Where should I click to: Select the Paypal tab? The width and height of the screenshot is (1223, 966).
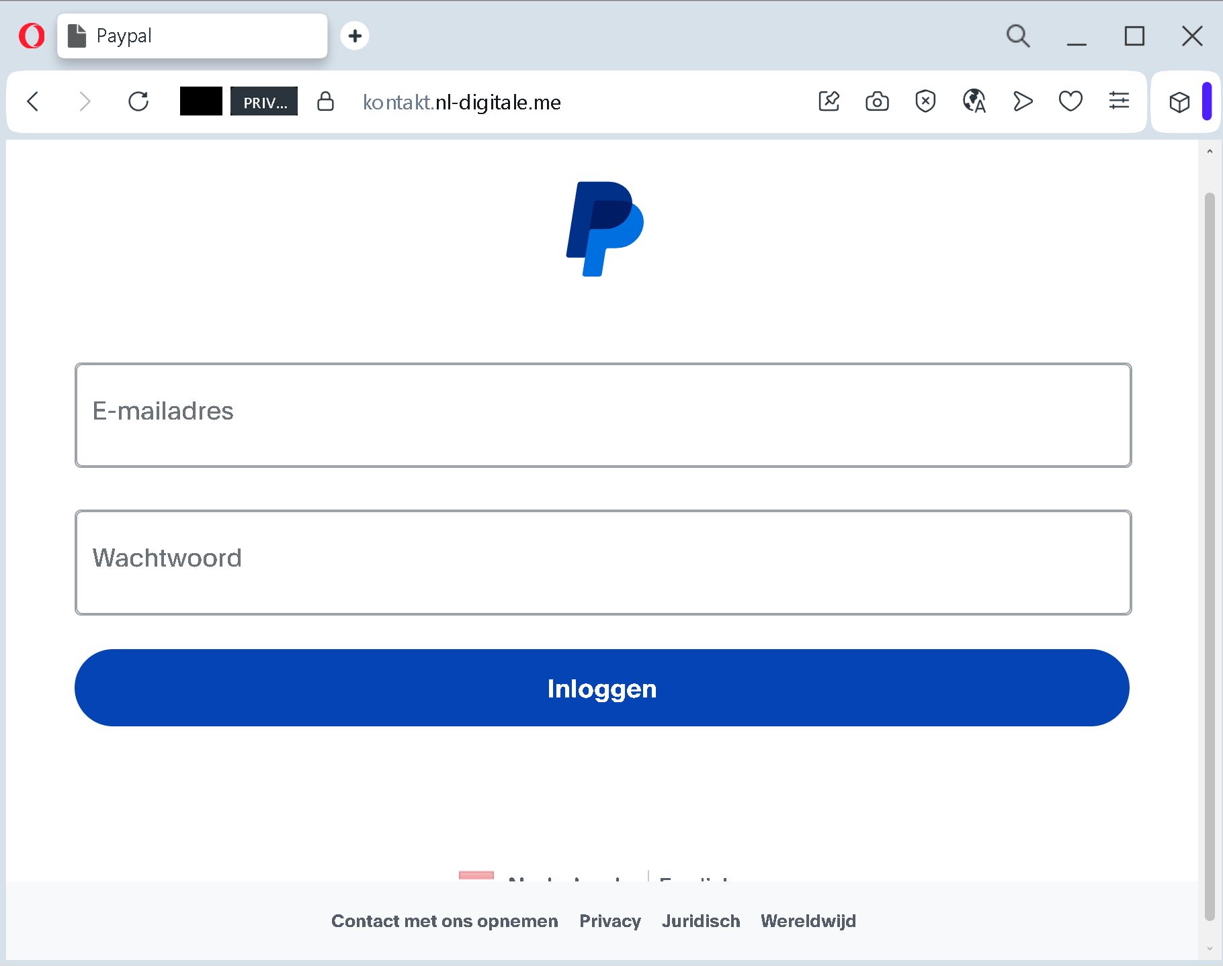tap(192, 36)
